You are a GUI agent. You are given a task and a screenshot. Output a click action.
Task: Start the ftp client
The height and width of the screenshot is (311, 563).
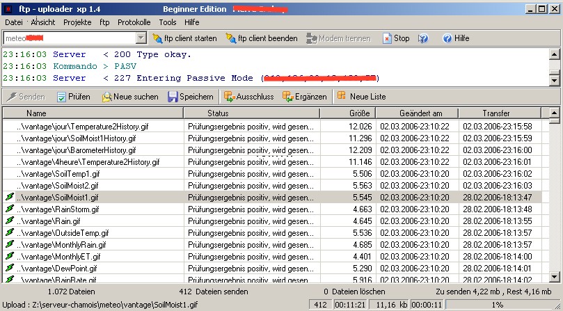pos(184,38)
